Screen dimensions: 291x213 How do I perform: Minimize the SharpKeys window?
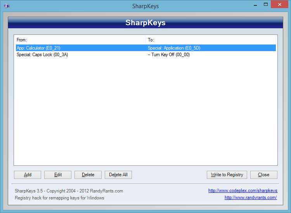coord(255,5)
